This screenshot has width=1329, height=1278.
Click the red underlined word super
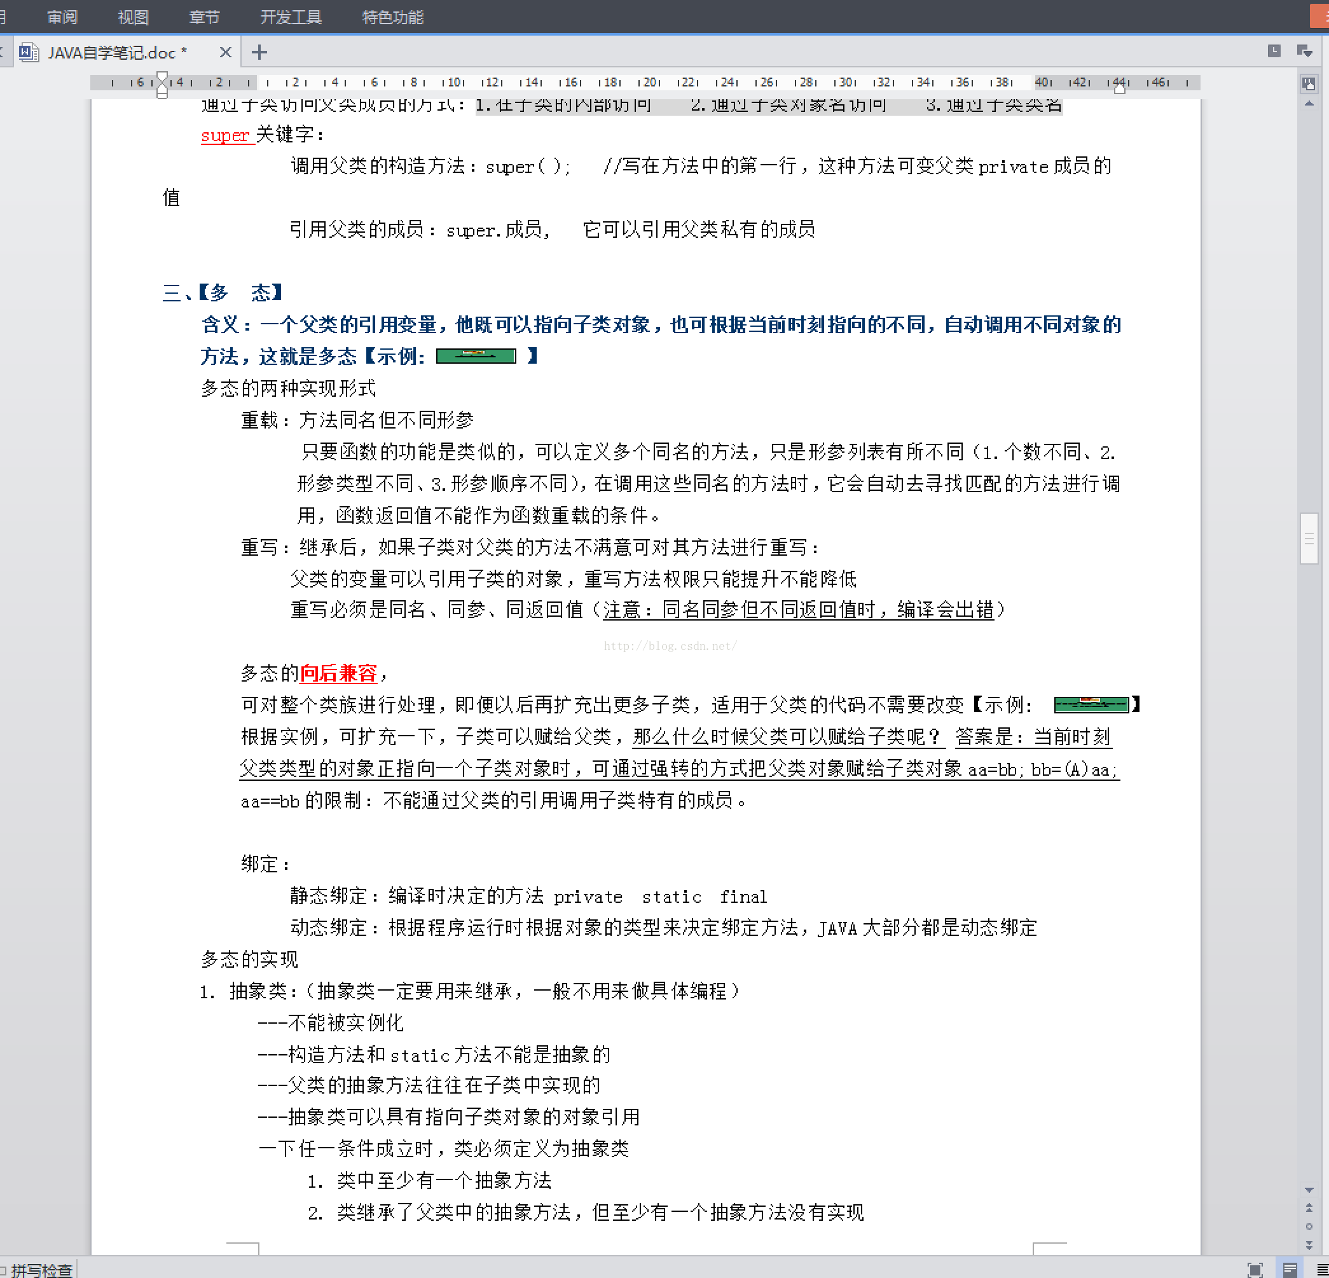click(226, 135)
